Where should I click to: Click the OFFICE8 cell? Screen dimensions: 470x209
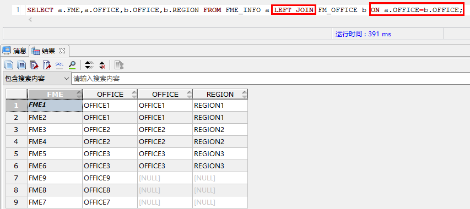point(110,190)
